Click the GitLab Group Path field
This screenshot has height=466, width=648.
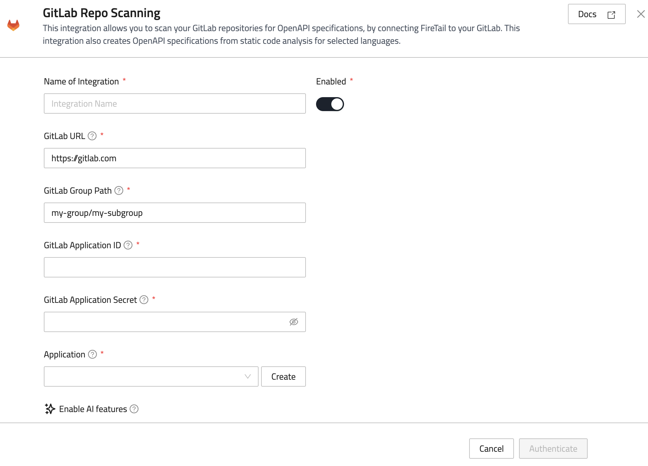[x=175, y=213]
